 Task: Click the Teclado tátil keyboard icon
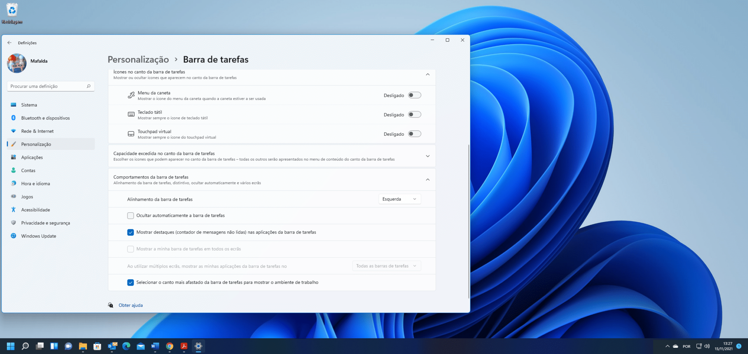click(x=131, y=115)
